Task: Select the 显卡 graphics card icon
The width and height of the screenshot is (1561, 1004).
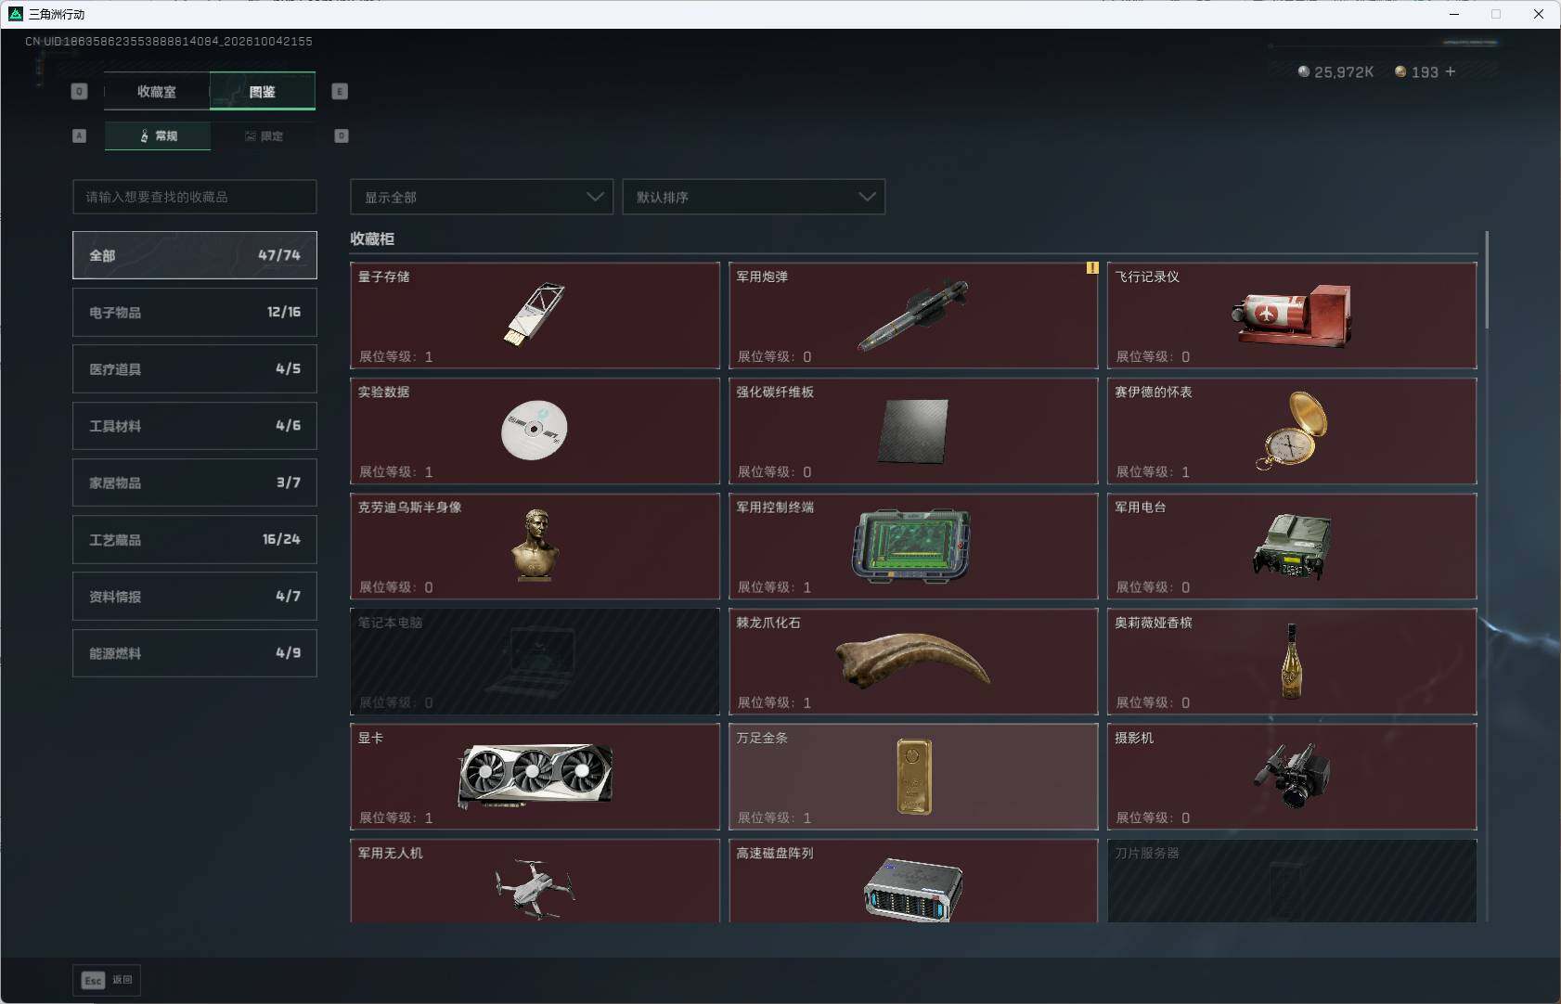Action: pos(535,776)
